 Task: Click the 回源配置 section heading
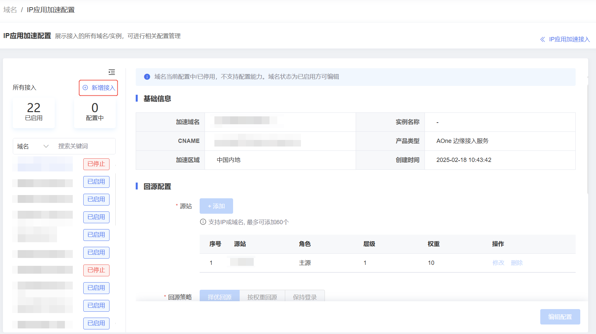(157, 187)
